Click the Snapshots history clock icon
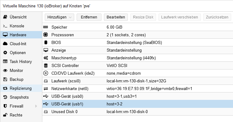The width and height of the screenshot is (233, 122). pyautogui.click(x=5, y=97)
